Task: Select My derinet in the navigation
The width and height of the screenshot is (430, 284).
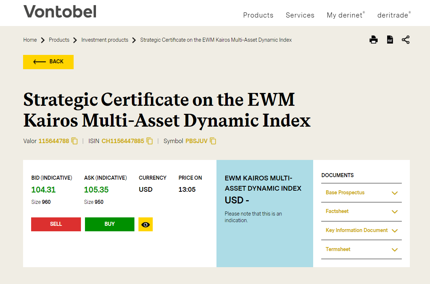Action: (x=344, y=15)
